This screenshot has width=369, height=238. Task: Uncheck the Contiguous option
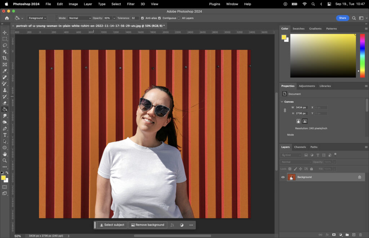160,18
